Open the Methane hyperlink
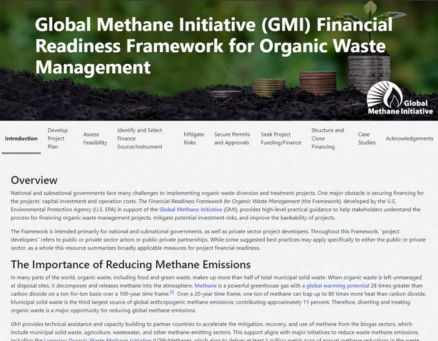The width and height of the screenshot is (438, 341). point(205,286)
